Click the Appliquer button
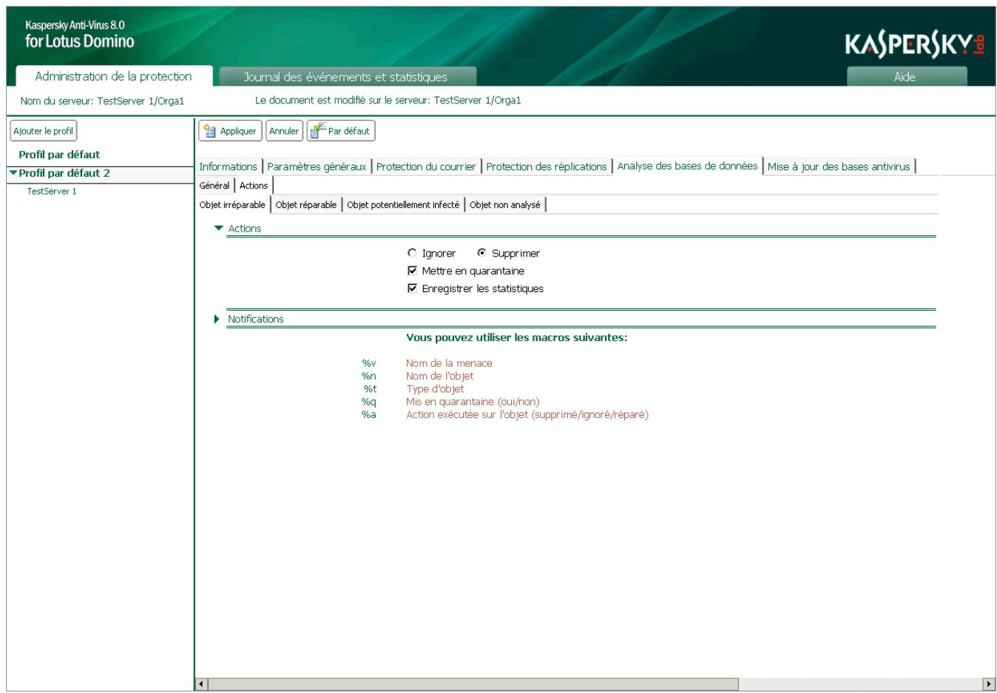This screenshot has height=693, width=997. (x=230, y=131)
